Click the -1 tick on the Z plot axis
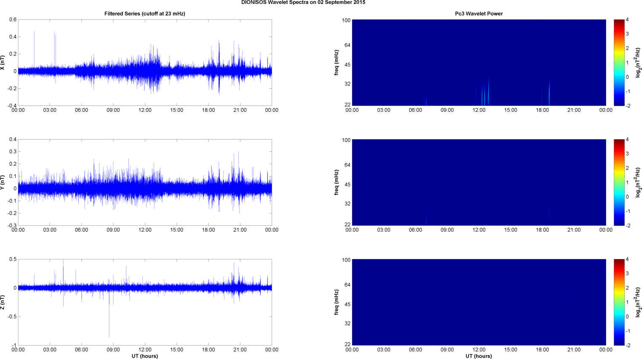The height and width of the screenshot is (359, 642). pyautogui.click(x=14, y=345)
